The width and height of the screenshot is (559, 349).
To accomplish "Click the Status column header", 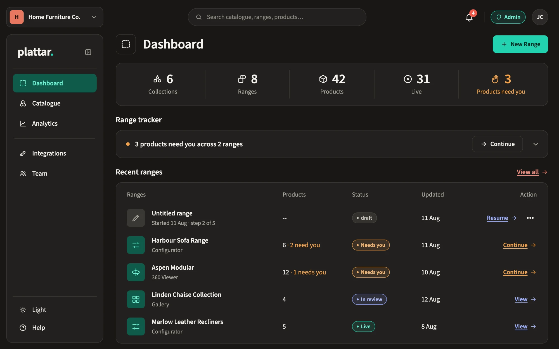I will [360, 195].
